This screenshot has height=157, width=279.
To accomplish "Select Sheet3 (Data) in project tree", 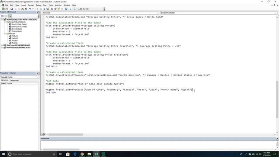I will (x=17, y=29).
